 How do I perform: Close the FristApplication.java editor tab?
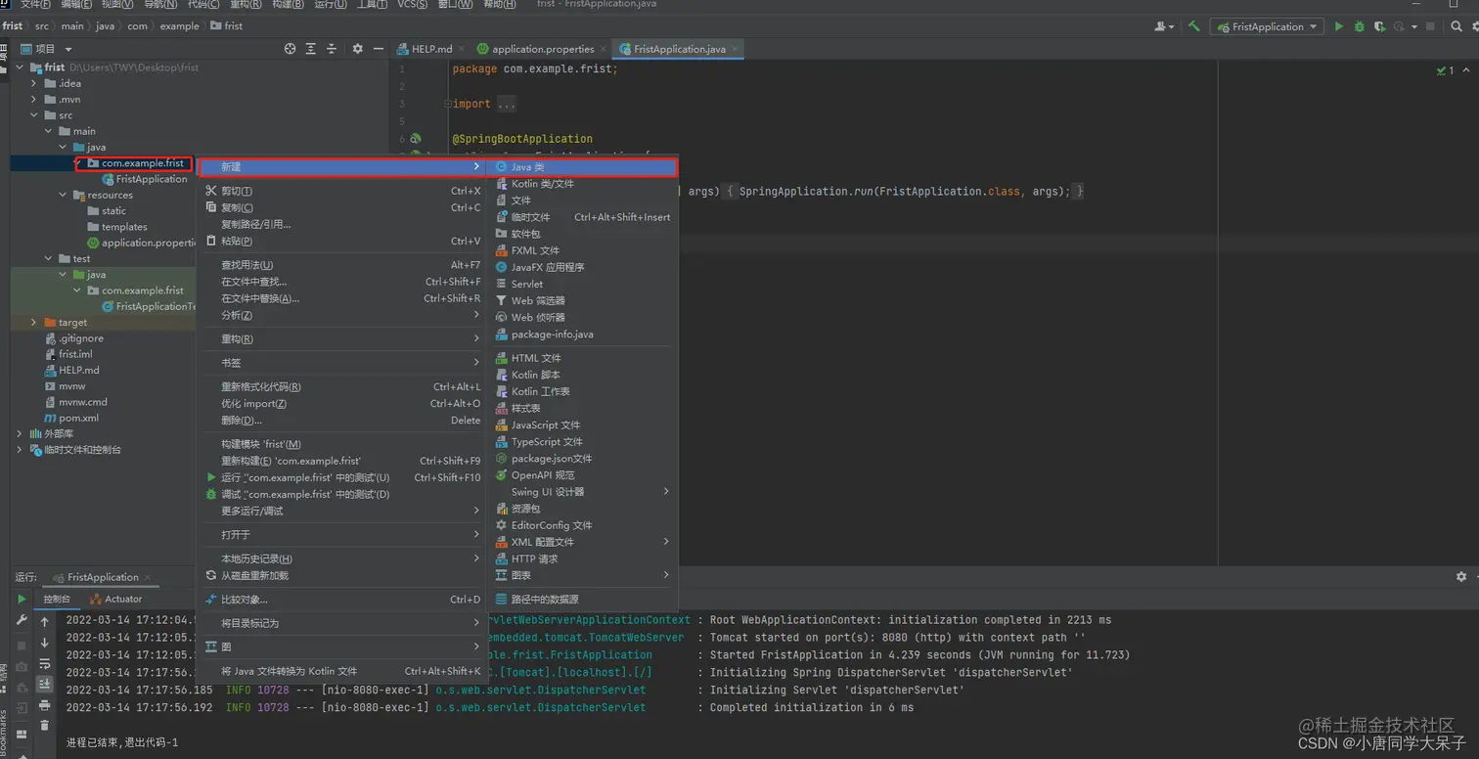click(735, 49)
